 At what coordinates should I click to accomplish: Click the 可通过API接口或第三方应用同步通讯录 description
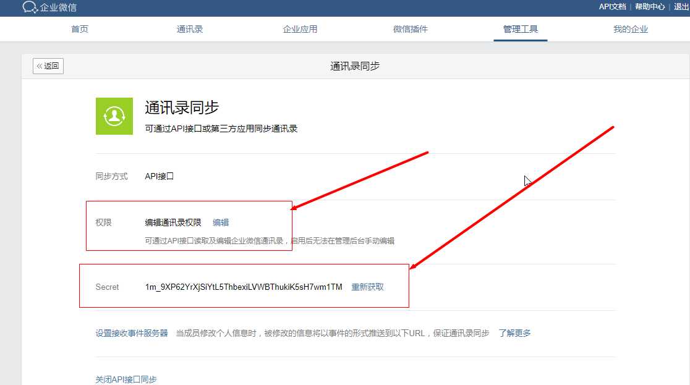tap(221, 129)
